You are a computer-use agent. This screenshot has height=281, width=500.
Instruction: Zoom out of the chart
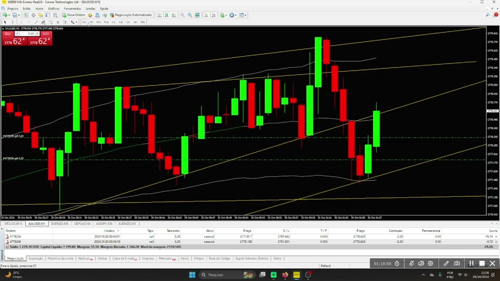[x=190, y=15]
